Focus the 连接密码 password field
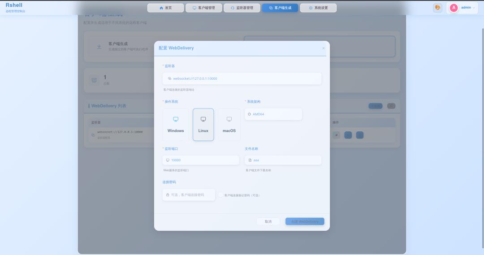The height and width of the screenshot is (255, 484). point(189,195)
